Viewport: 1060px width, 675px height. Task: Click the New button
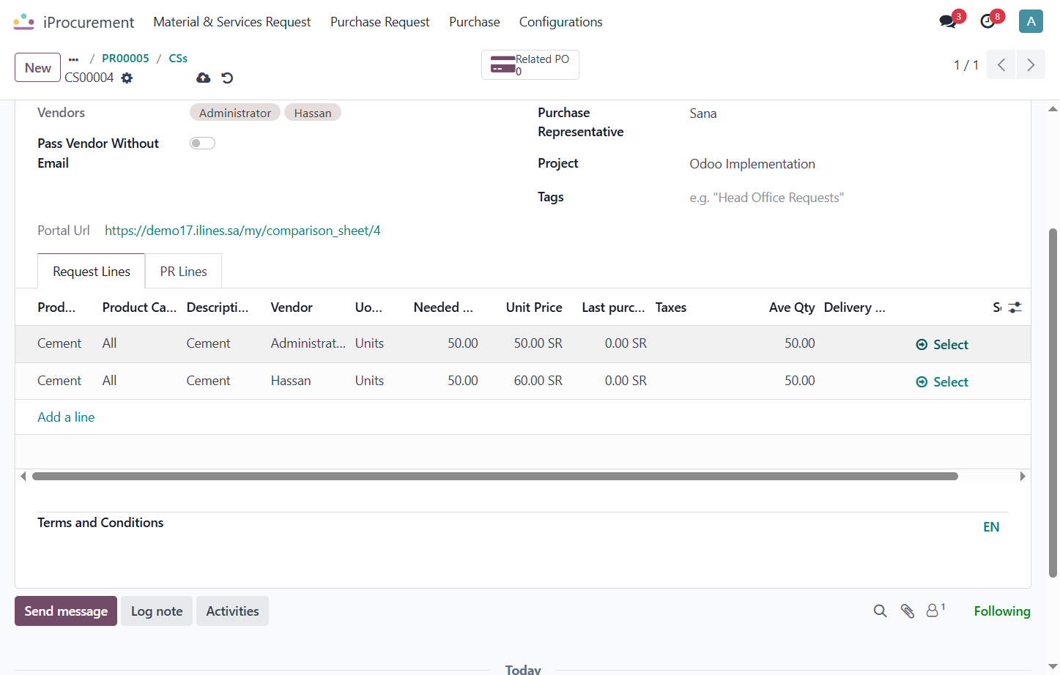[x=37, y=67]
